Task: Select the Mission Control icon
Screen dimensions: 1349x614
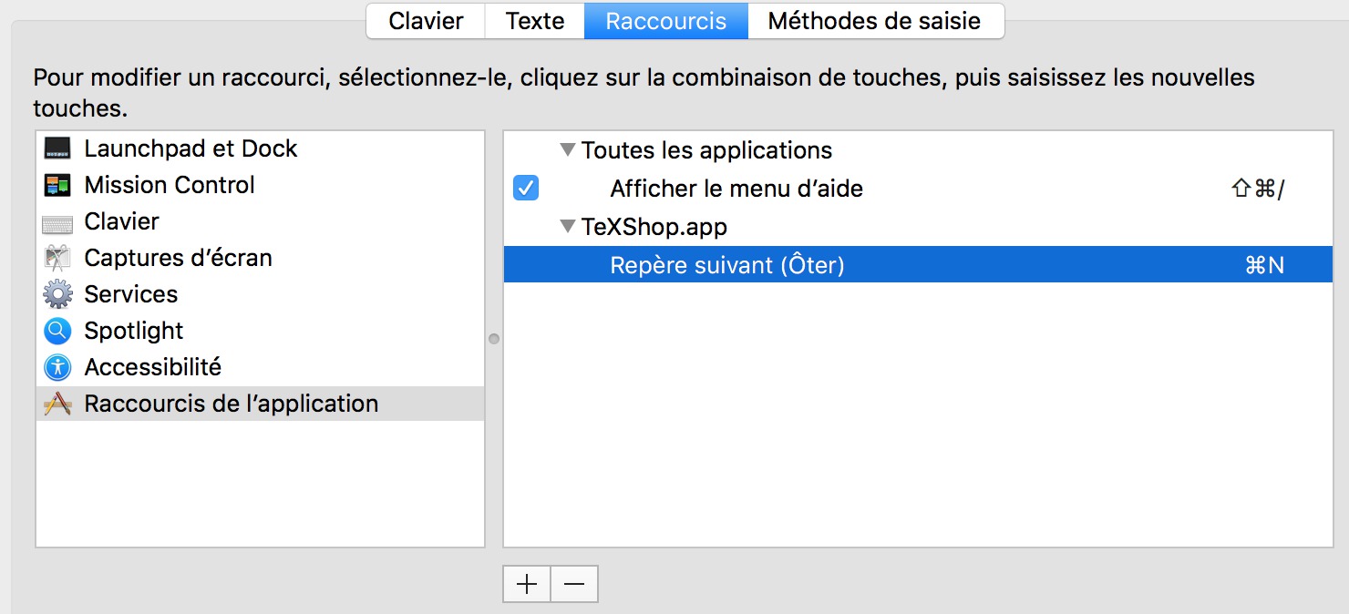Action: [57, 185]
